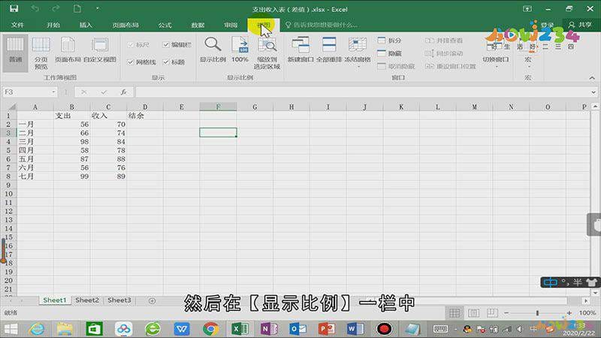Open Customize Quick Access Toolbar dropdown

click(98, 8)
